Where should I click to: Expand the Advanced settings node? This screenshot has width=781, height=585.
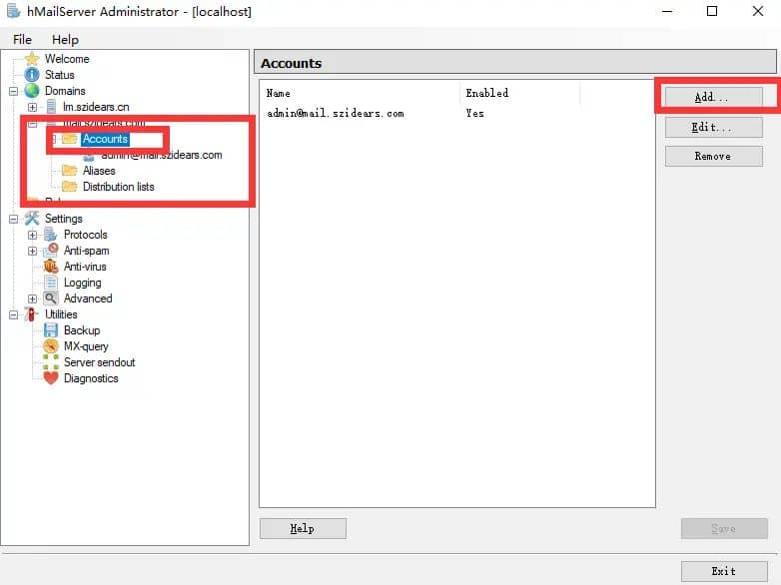point(33,298)
